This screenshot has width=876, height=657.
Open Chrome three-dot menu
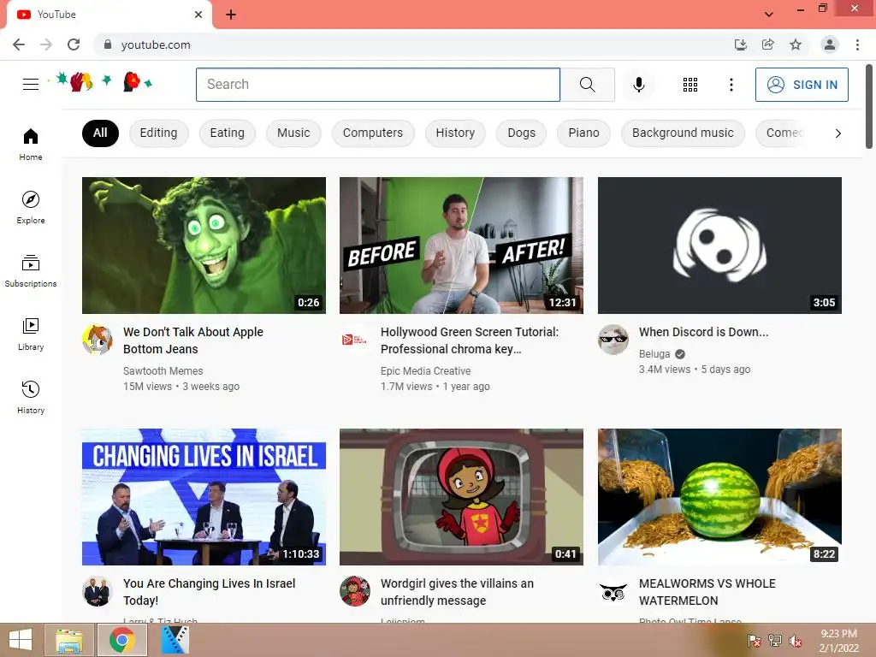tap(857, 44)
